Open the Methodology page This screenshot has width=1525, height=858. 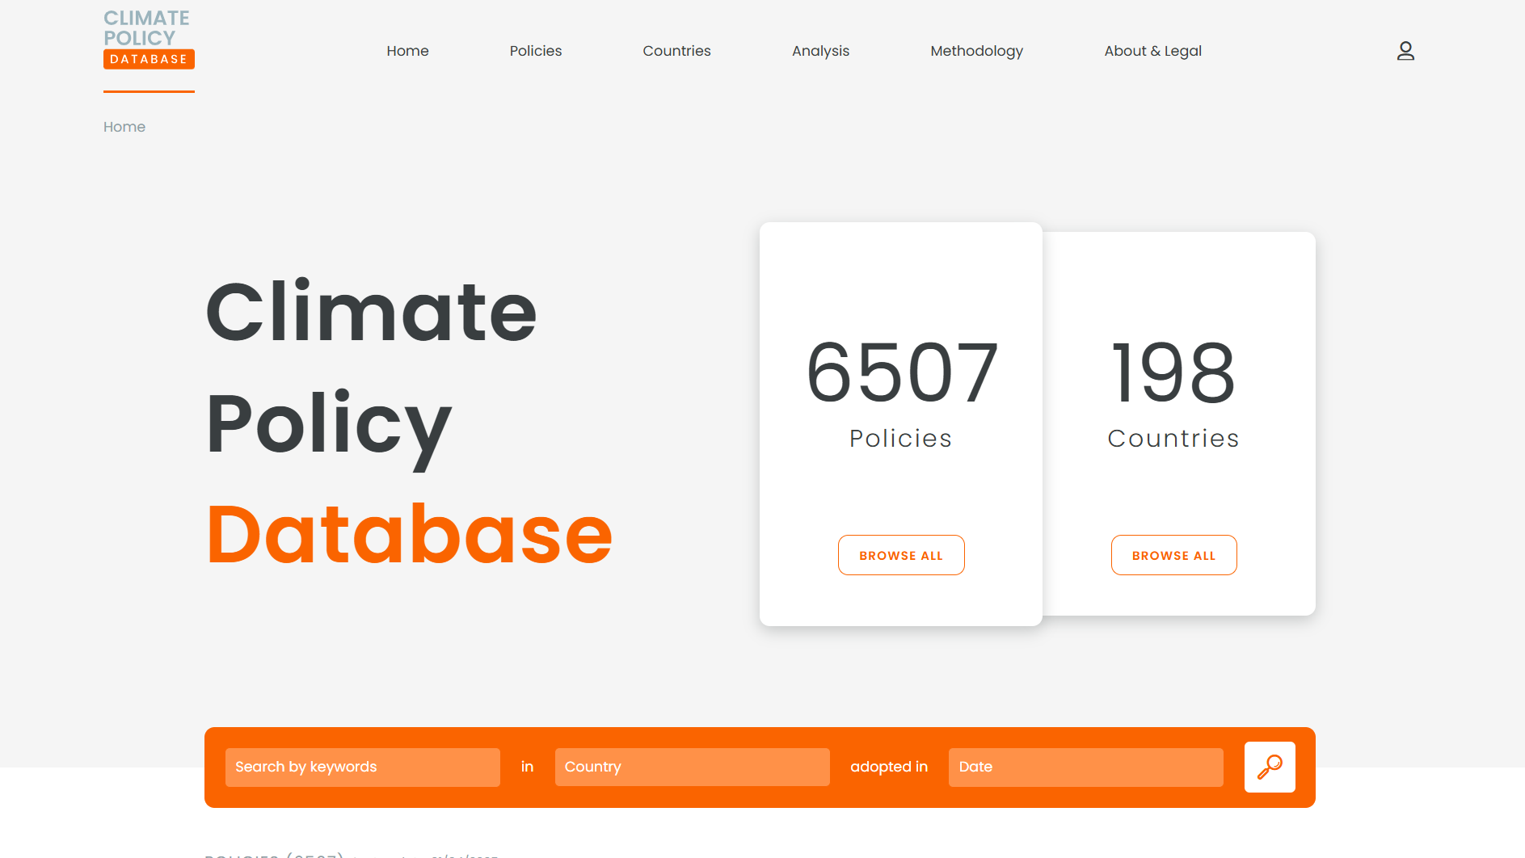click(x=976, y=51)
